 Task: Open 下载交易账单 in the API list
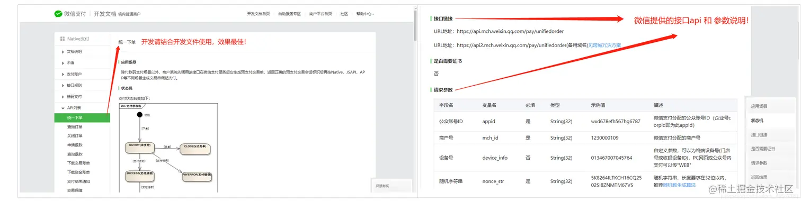click(78, 163)
